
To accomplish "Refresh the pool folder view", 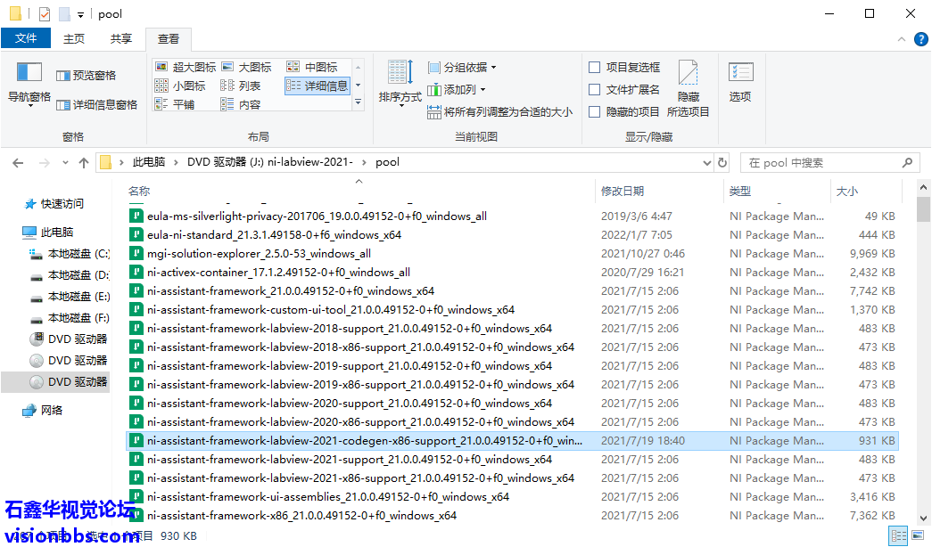I will click(722, 163).
